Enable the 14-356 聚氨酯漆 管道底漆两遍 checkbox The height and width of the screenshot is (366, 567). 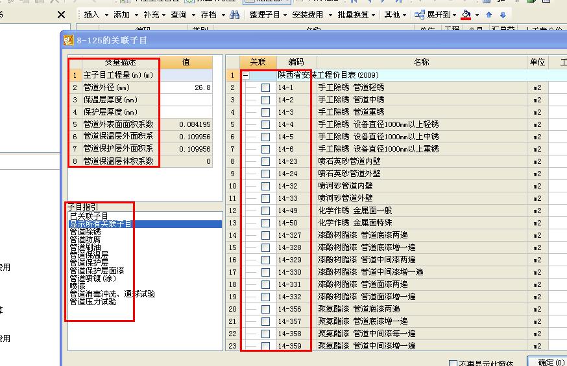(265, 309)
